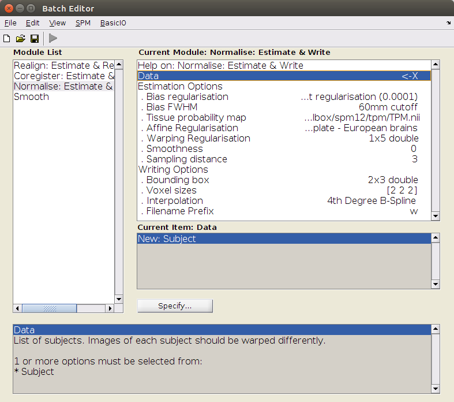This screenshot has width=454, height=402.
Task: Select the Bias regularisation row
Action: (284, 97)
